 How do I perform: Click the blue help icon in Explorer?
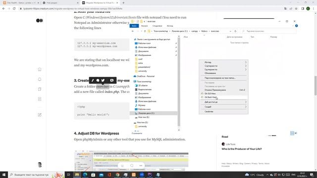point(296,26)
